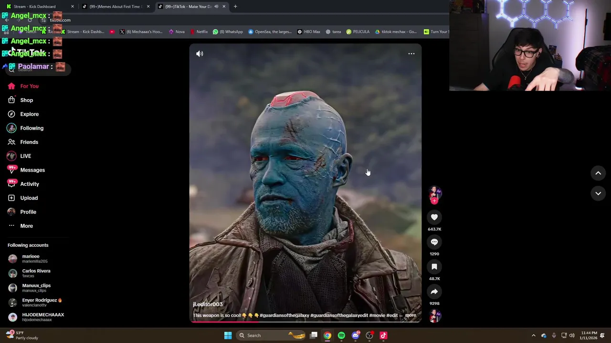Save the video with the bookmark icon

[434, 267]
